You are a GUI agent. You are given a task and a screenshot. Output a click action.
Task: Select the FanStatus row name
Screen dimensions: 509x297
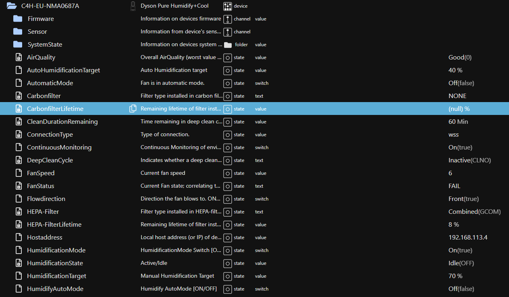tap(41, 186)
